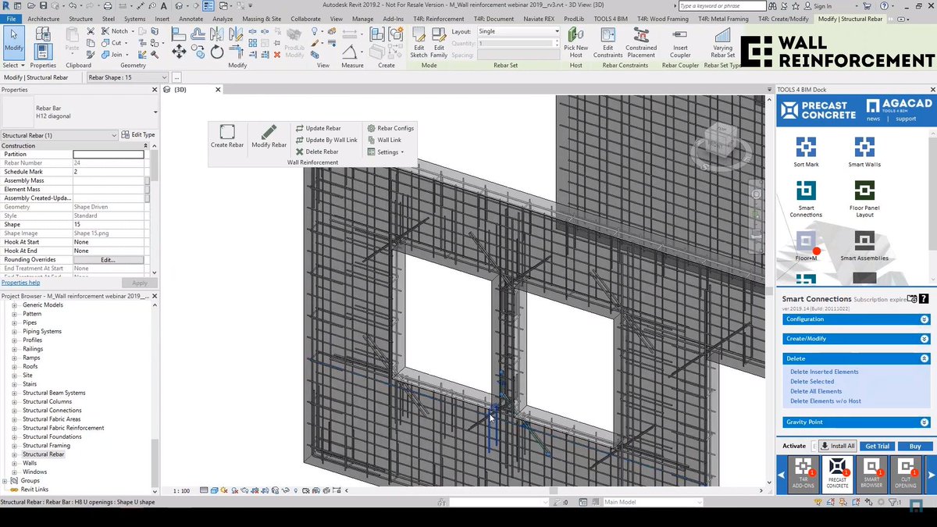The height and width of the screenshot is (527, 937).
Task: Open the Smart Assemblies tool
Action: (864, 245)
